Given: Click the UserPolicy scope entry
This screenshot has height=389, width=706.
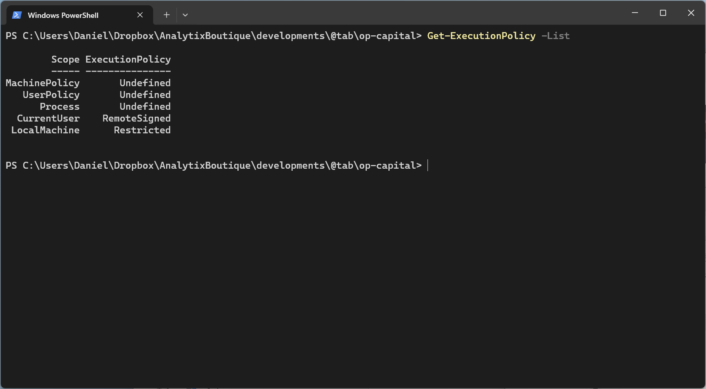Looking at the screenshot, I should coord(51,95).
